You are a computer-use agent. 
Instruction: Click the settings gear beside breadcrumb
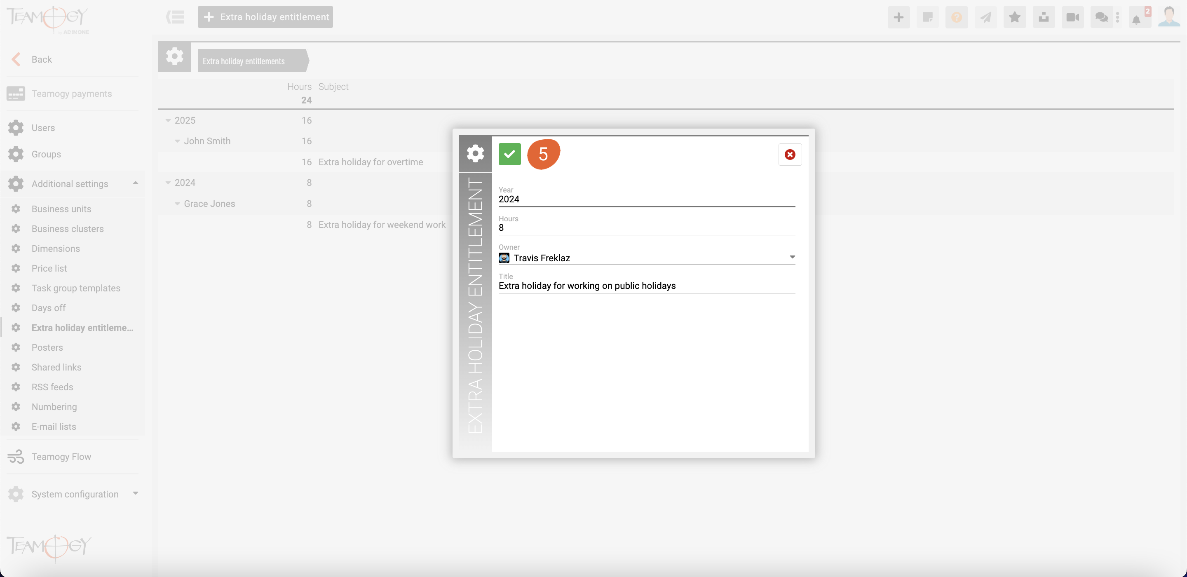tap(175, 57)
